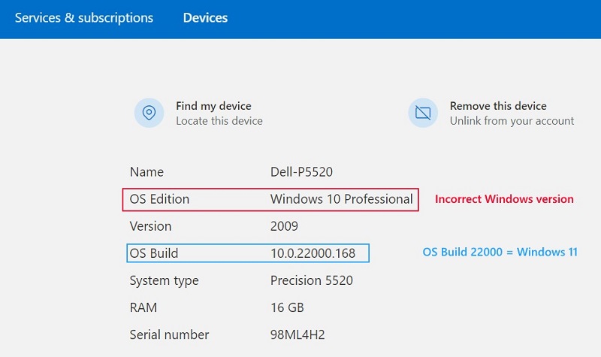Click the Precision 5520 system type value
The height and width of the screenshot is (357, 601).
pyautogui.click(x=311, y=280)
